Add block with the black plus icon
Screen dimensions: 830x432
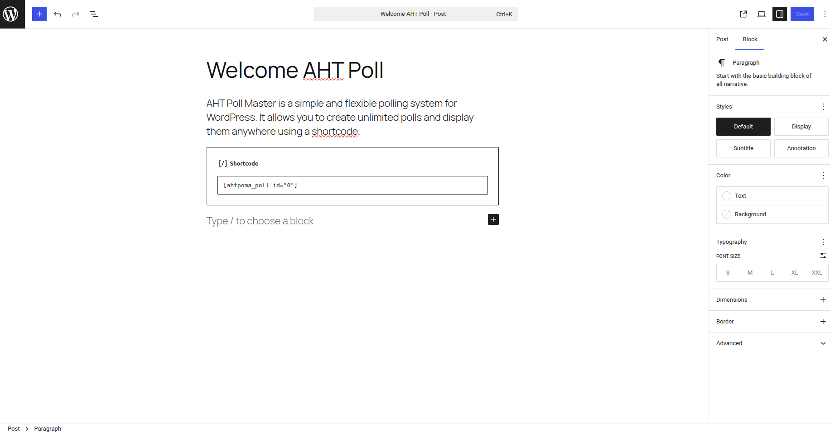click(493, 219)
